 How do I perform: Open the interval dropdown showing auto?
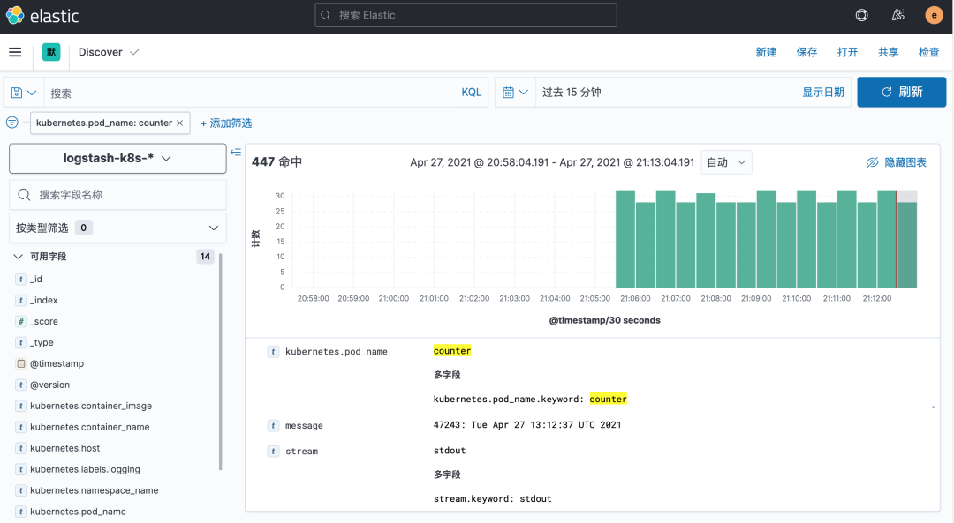pos(726,162)
